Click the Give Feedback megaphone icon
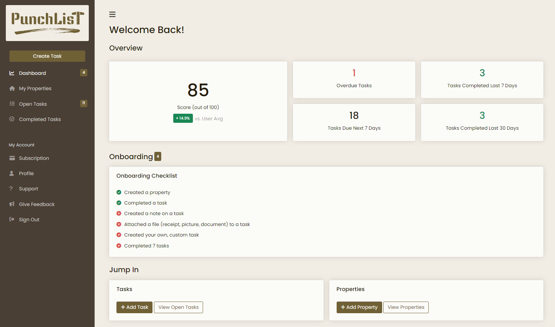 pos(12,204)
